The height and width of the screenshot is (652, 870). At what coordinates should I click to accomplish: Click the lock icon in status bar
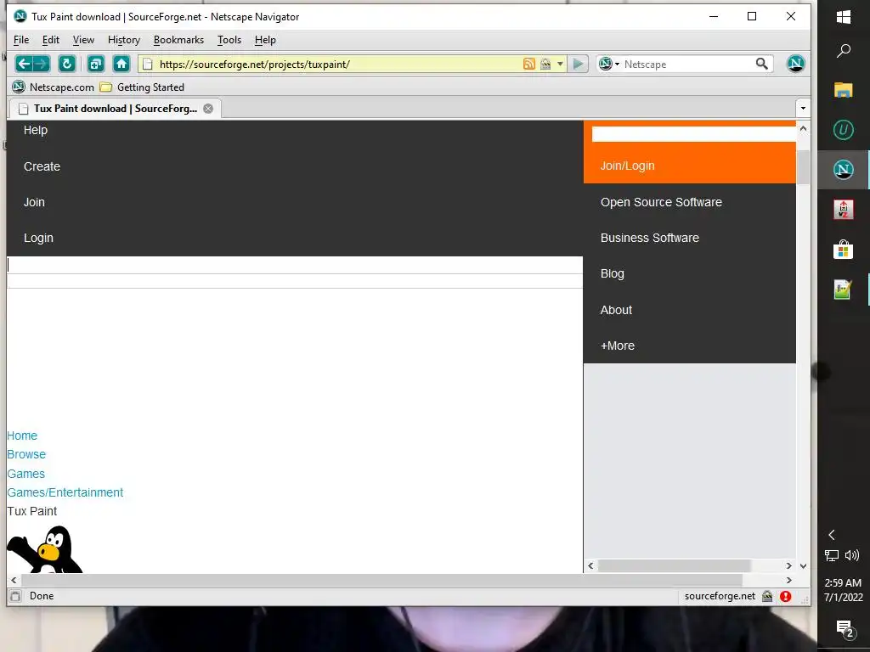[767, 596]
